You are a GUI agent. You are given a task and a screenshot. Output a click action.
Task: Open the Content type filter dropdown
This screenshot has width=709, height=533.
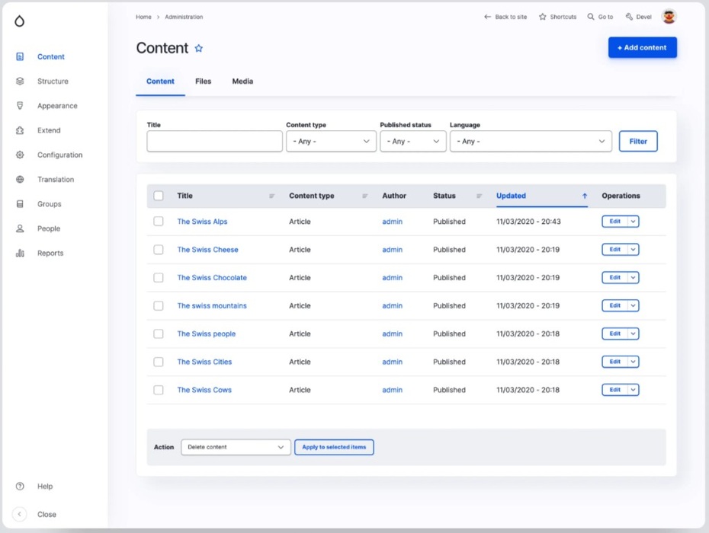click(x=331, y=142)
